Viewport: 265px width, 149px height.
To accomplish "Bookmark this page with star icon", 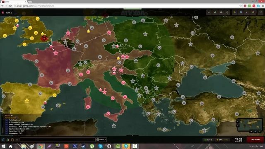I will tap(241, 6).
